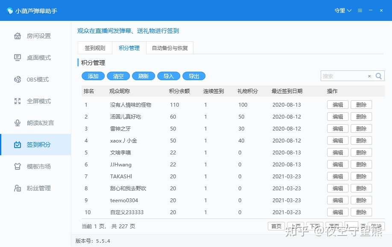The image size is (392, 247).
Task: Expand the 守望 account dropdown
Action: pyautogui.click(x=342, y=11)
